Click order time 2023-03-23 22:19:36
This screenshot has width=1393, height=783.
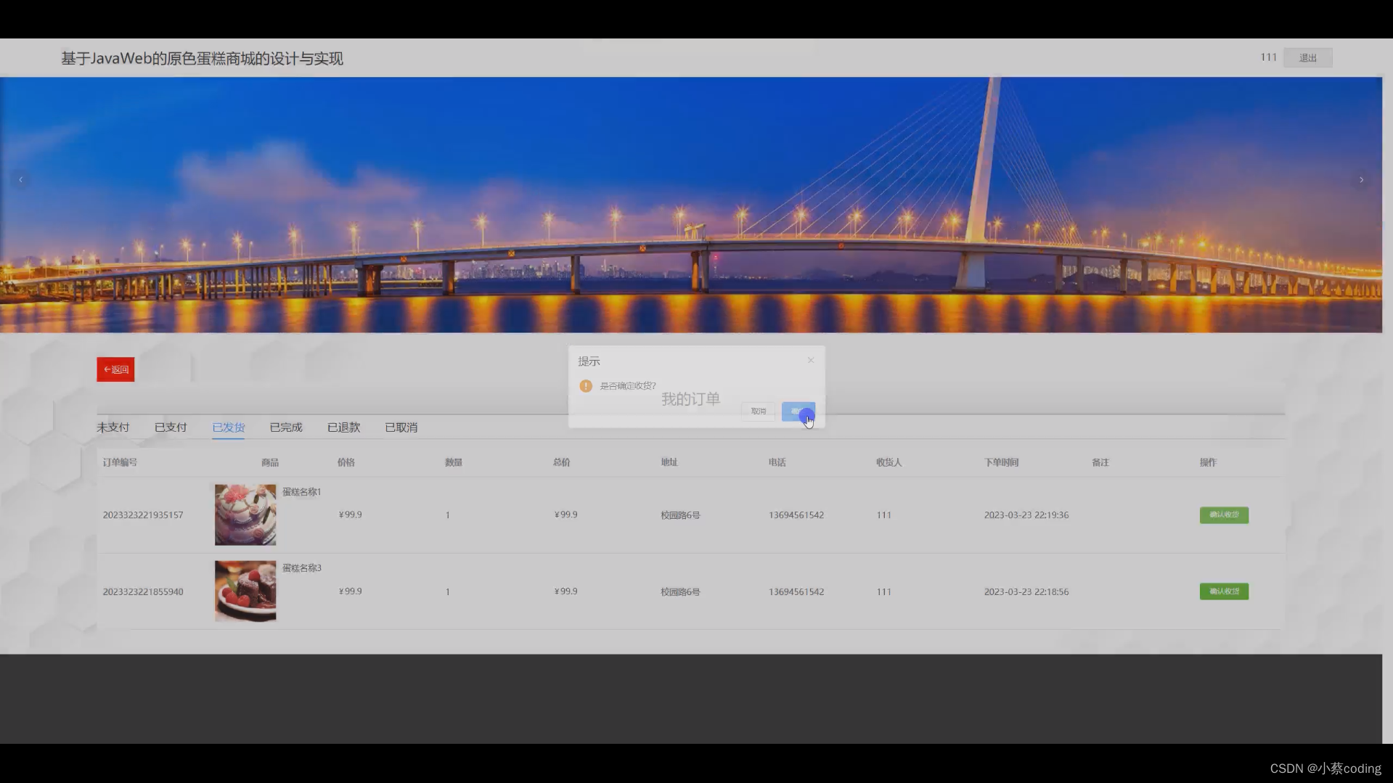tap(1026, 515)
